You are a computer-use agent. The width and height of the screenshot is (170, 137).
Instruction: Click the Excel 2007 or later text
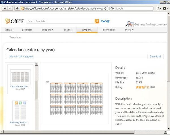coord(146,73)
